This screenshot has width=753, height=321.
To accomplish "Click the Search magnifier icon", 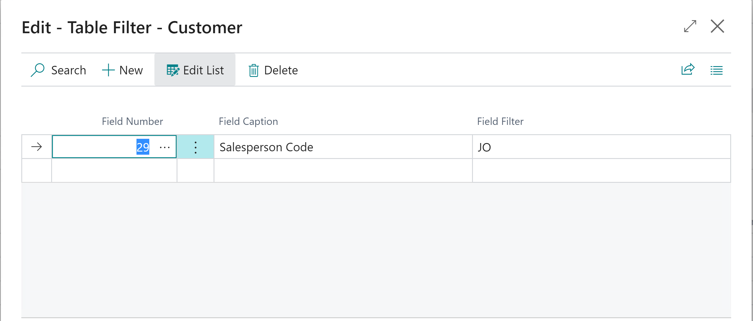I will coord(38,70).
